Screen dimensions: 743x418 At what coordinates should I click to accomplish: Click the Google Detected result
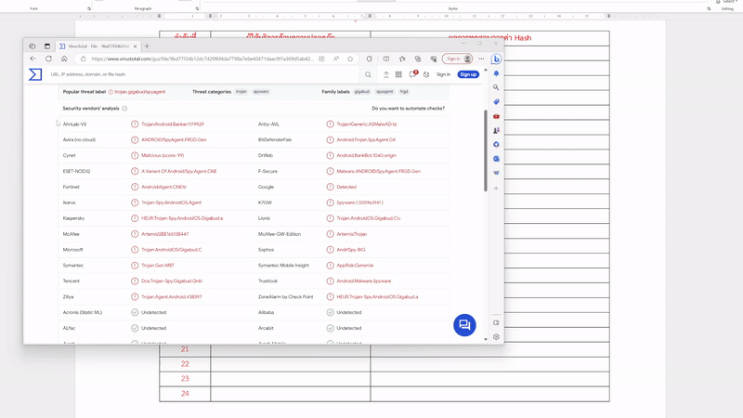coord(346,188)
